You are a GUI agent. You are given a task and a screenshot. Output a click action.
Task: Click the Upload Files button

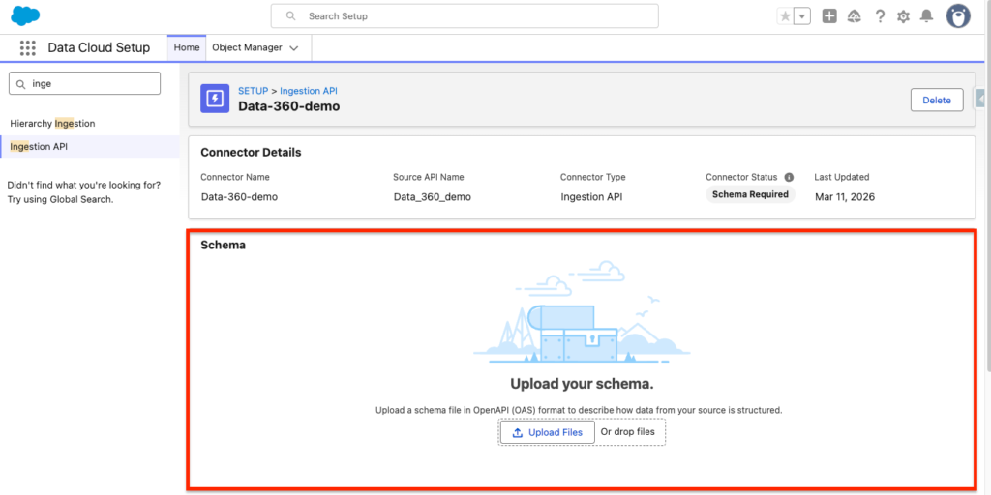547,432
